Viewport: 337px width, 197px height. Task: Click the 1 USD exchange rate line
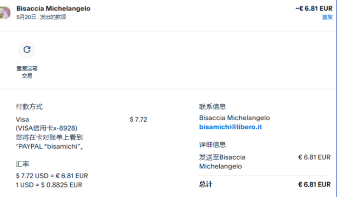pos(49,185)
